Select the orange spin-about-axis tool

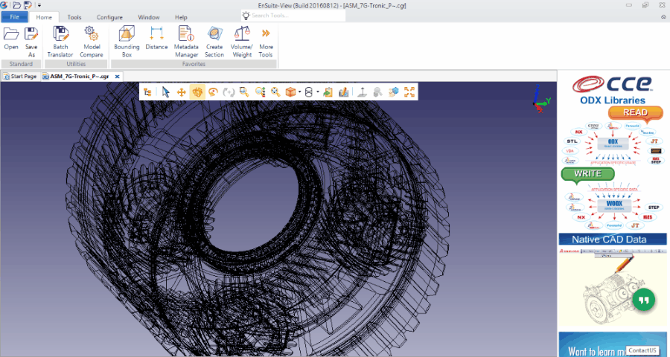tap(213, 92)
